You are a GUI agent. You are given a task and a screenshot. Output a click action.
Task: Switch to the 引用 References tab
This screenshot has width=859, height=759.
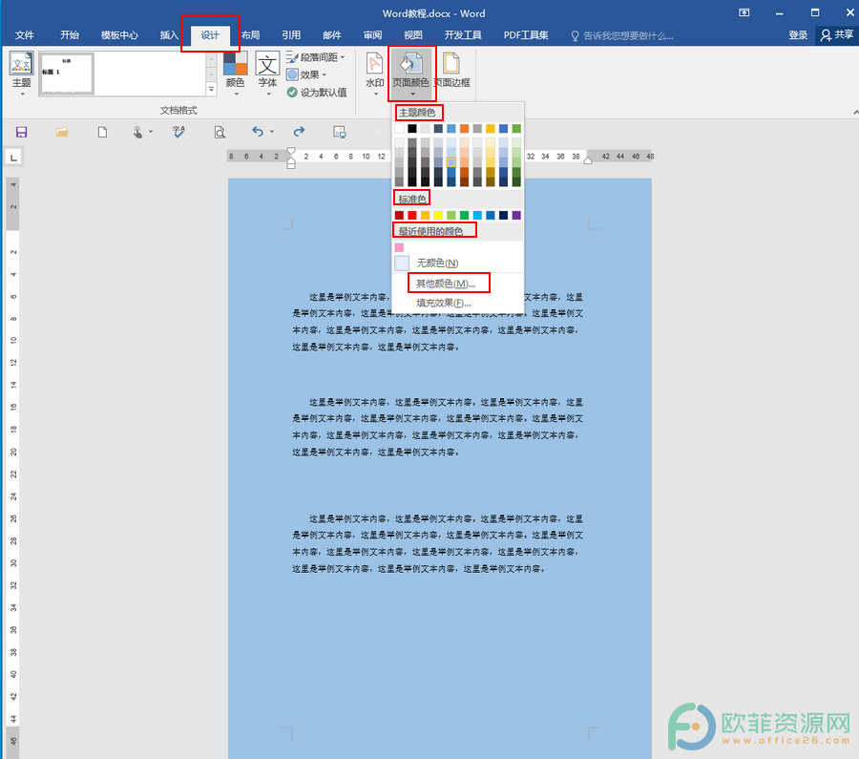291,35
